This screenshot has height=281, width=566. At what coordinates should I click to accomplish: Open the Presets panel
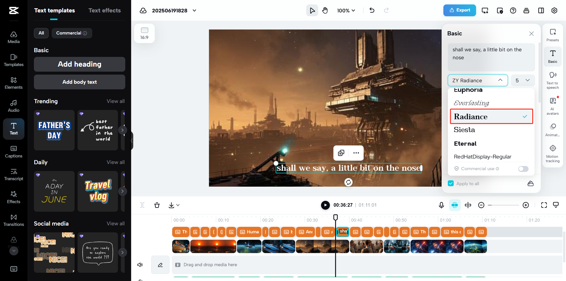pyautogui.click(x=552, y=35)
